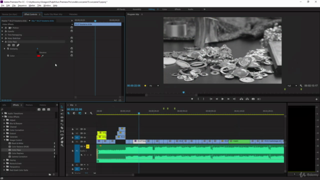Open the Sequence menu

coord(22,5)
